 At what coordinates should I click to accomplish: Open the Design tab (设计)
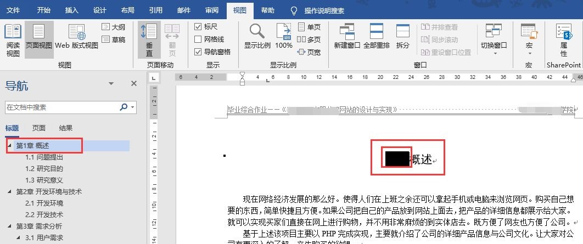[99, 10]
